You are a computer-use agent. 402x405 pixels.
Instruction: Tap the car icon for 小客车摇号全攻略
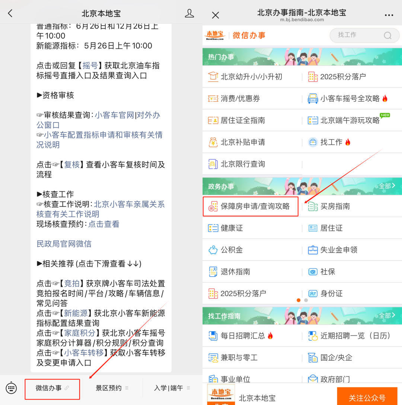click(x=313, y=98)
